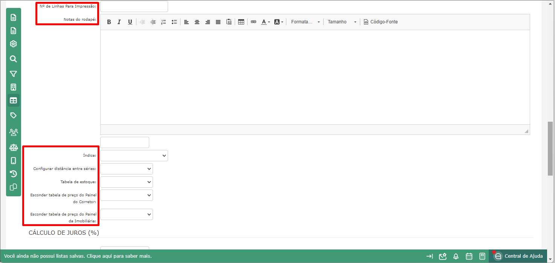This screenshot has width=555, height=263.
Task: Open the Central de Ajuda chat
Action: click(x=519, y=256)
